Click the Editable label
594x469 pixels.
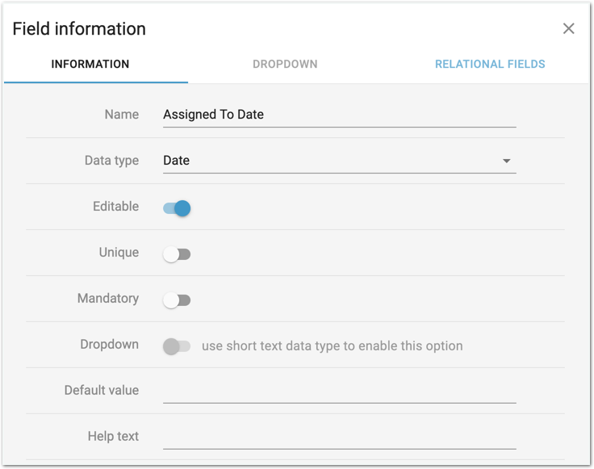[x=116, y=207]
